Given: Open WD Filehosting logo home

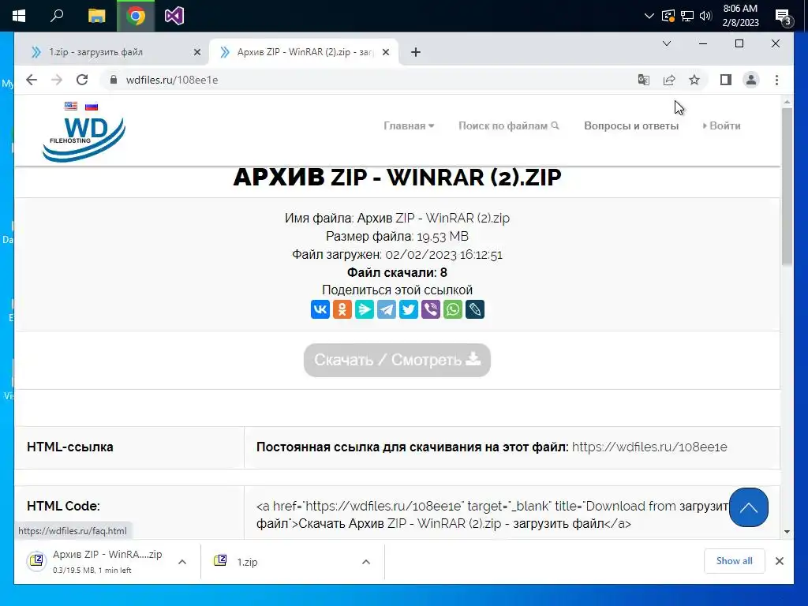Looking at the screenshot, I should tap(84, 139).
